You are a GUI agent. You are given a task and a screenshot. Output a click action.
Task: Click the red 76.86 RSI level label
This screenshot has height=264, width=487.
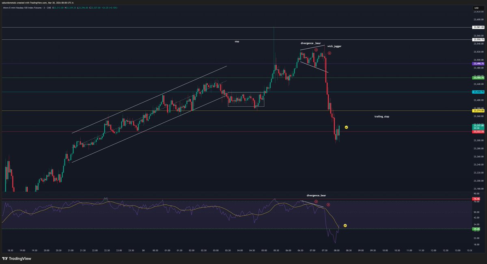(x=476, y=199)
